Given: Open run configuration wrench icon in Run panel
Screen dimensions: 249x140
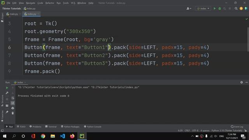Looking at the screenshot, I should click(7, 93).
